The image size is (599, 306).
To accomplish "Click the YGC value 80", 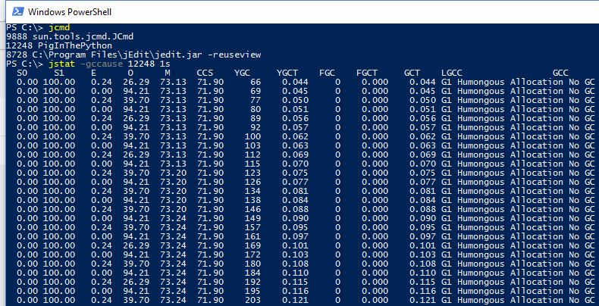I will point(256,109).
